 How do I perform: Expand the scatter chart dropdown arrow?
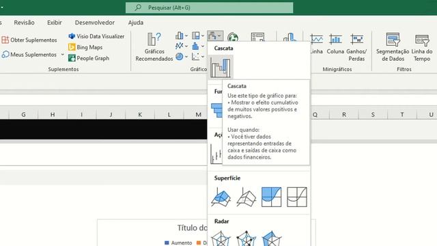pyautogui.click(x=203, y=57)
